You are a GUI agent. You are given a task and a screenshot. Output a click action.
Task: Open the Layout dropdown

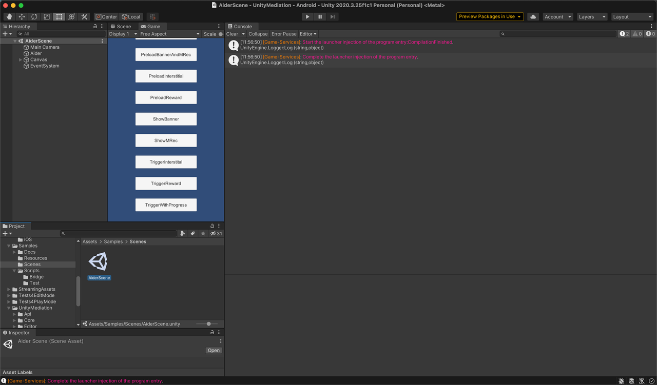point(632,17)
